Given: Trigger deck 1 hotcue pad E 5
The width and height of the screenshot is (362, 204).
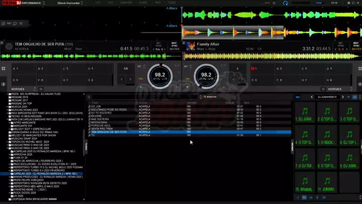Looking at the screenshot, I should click(24, 80).
